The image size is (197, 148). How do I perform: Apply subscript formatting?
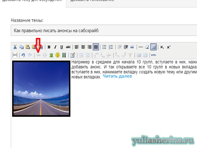pyautogui.click(x=162, y=47)
